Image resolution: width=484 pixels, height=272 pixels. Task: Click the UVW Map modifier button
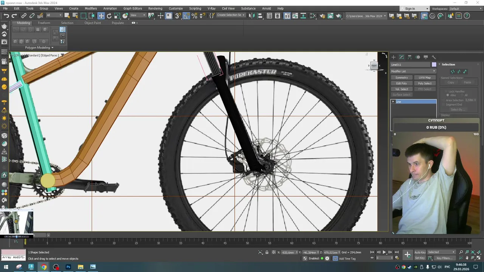[425, 77]
